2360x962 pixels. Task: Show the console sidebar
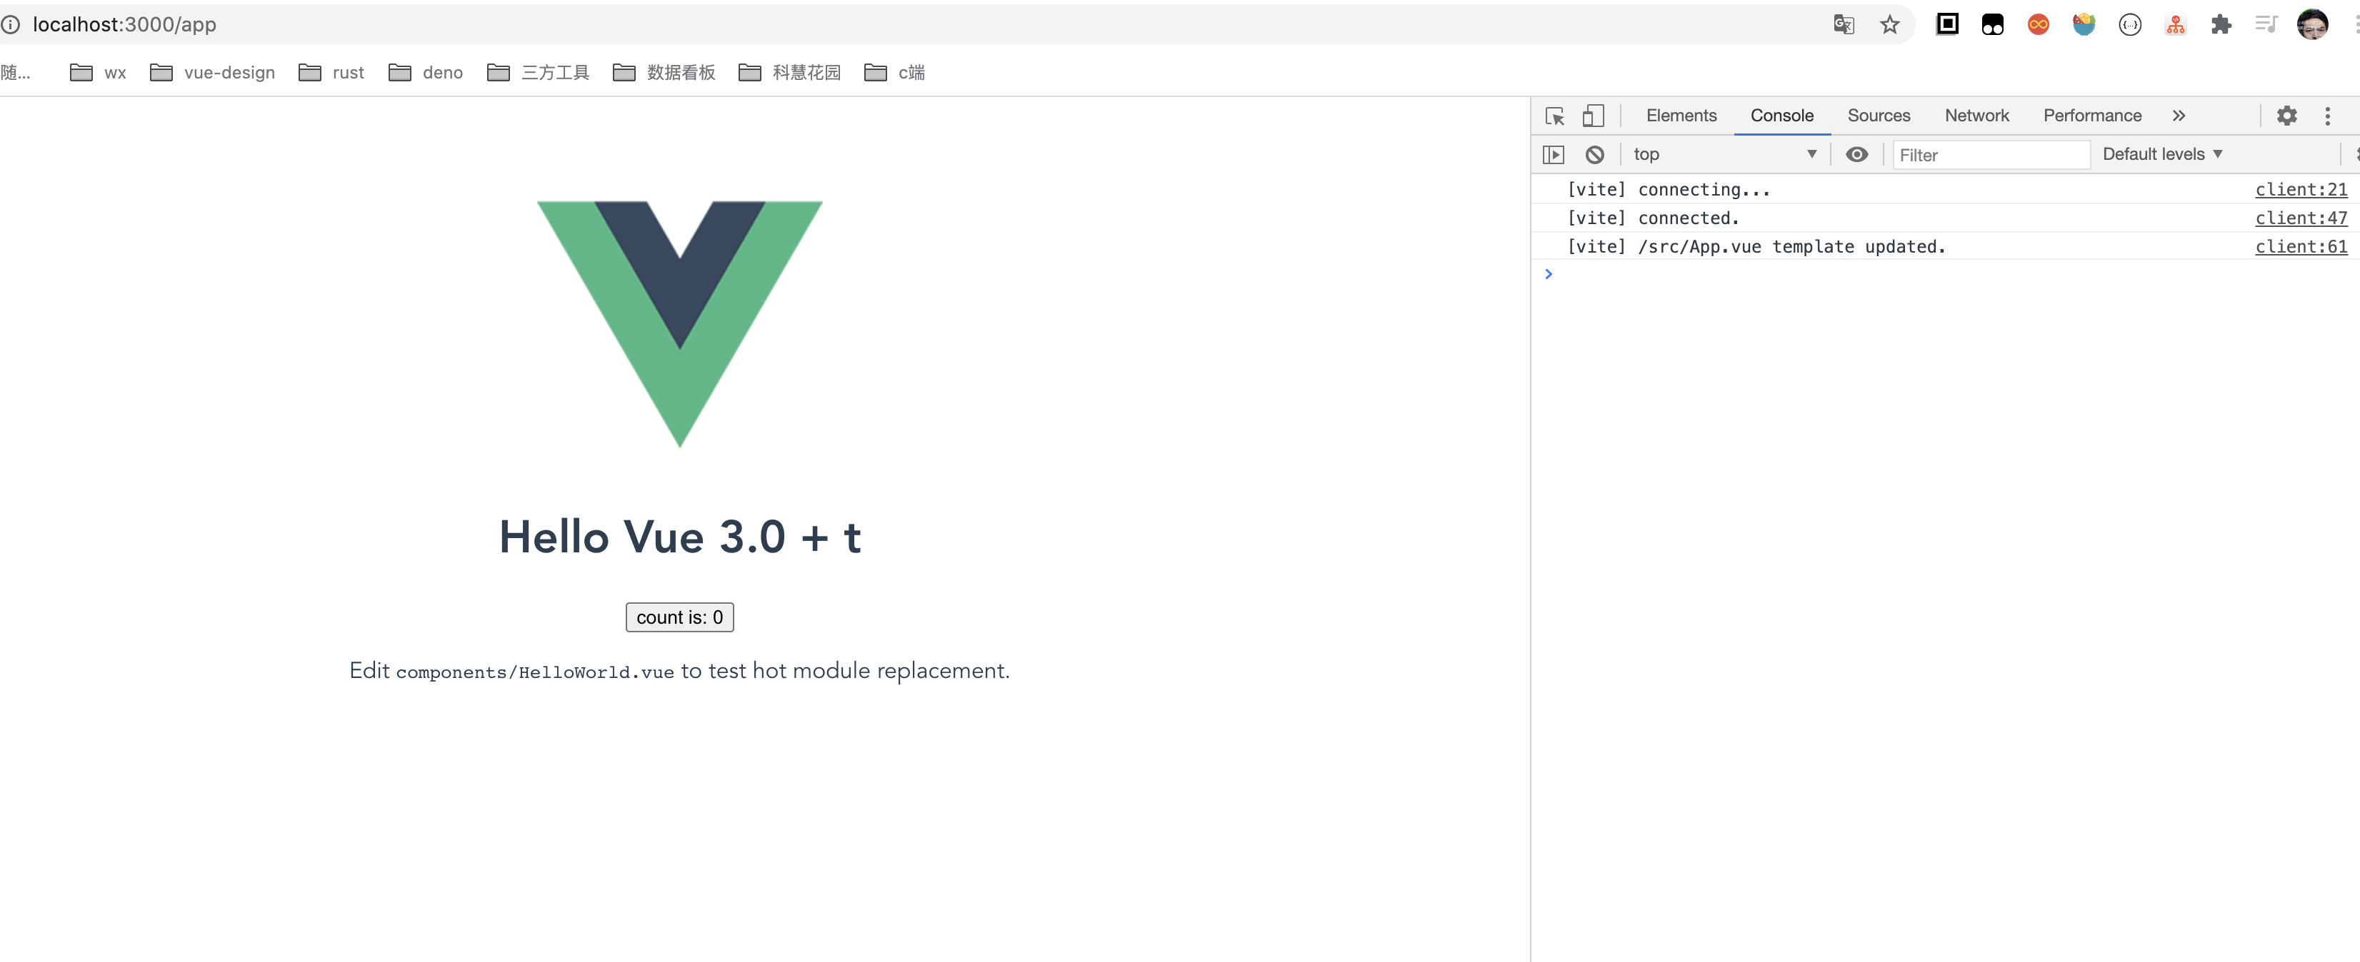(x=1554, y=153)
